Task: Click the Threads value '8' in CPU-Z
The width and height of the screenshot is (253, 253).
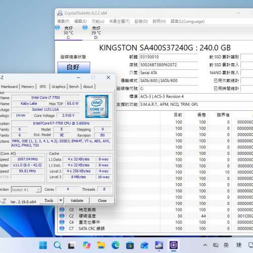Action: tap(104, 189)
